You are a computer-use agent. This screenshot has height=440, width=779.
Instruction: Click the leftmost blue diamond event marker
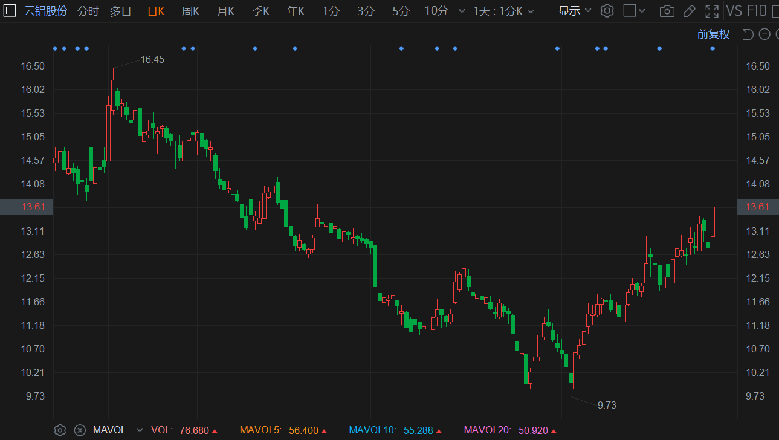(x=55, y=48)
